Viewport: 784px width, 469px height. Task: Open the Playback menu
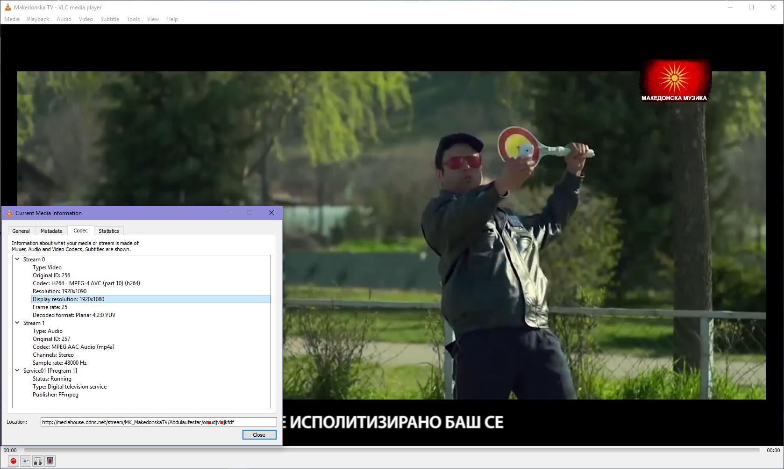[x=38, y=19]
